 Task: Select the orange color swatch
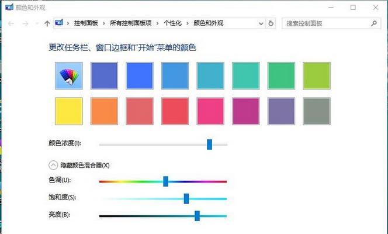point(104,111)
